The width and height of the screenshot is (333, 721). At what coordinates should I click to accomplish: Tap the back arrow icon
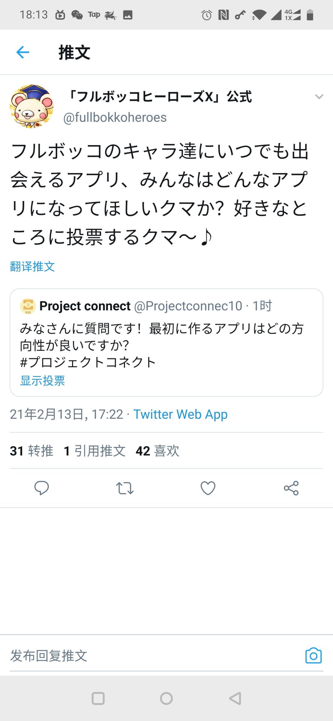[23, 52]
